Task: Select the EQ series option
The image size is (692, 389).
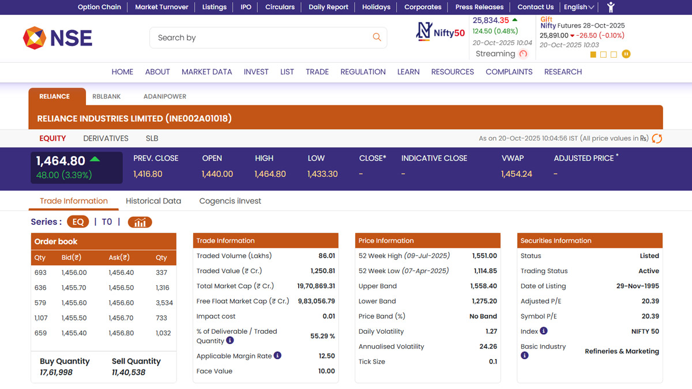Action: [78, 222]
